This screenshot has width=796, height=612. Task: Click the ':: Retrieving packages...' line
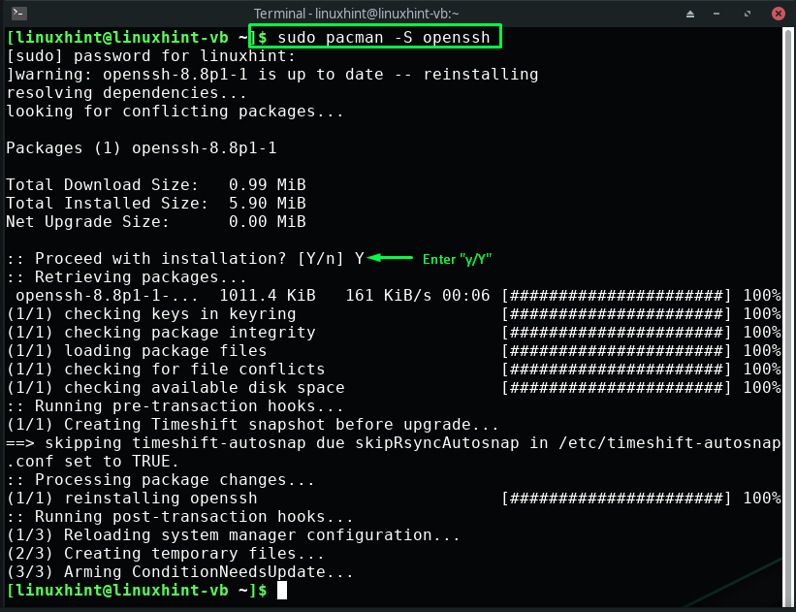point(126,277)
